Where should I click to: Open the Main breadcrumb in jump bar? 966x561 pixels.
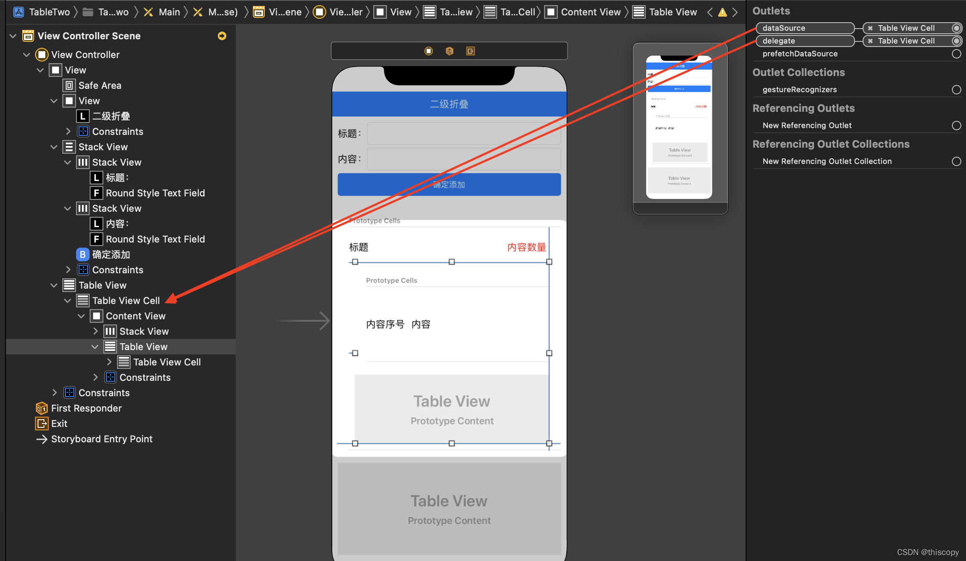click(x=169, y=12)
